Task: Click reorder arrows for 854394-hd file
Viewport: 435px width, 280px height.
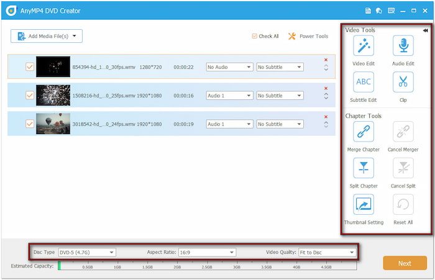Action: 326,68
